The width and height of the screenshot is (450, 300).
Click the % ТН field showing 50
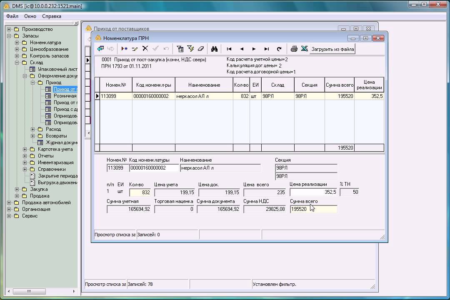349,192
